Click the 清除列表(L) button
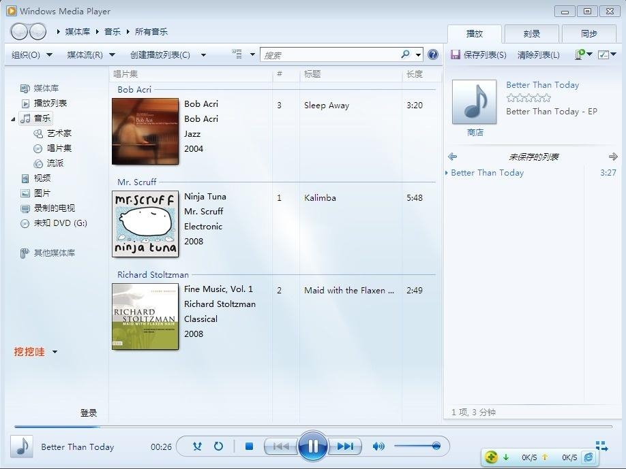 coord(538,55)
